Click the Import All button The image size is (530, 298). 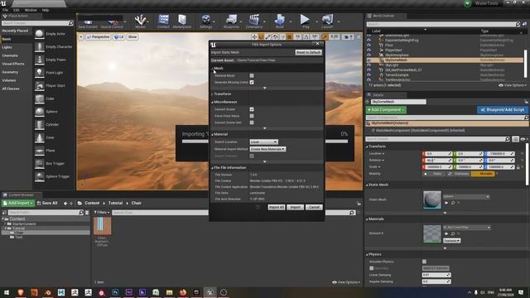pyautogui.click(x=277, y=207)
